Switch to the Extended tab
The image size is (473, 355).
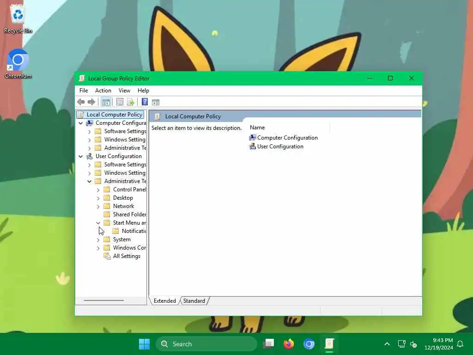tap(165, 301)
